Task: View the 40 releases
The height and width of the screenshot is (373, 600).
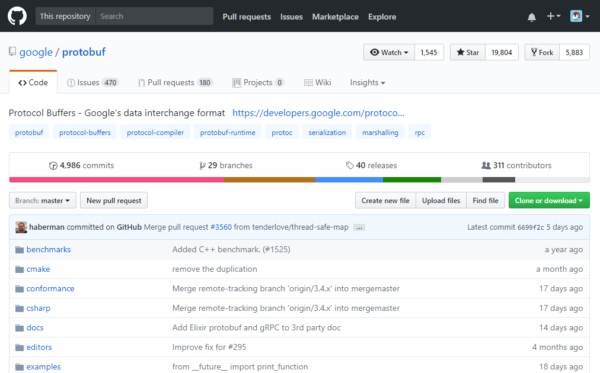Action: tap(372, 165)
